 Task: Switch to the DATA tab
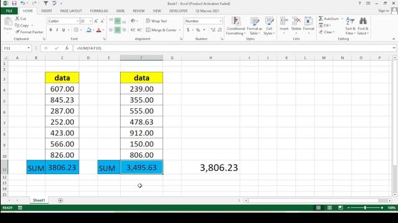click(x=120, y=11)
